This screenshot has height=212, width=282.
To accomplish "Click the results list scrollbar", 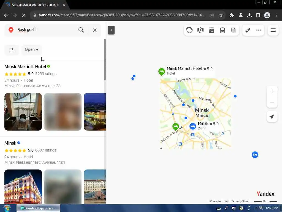I will [105, 60].
